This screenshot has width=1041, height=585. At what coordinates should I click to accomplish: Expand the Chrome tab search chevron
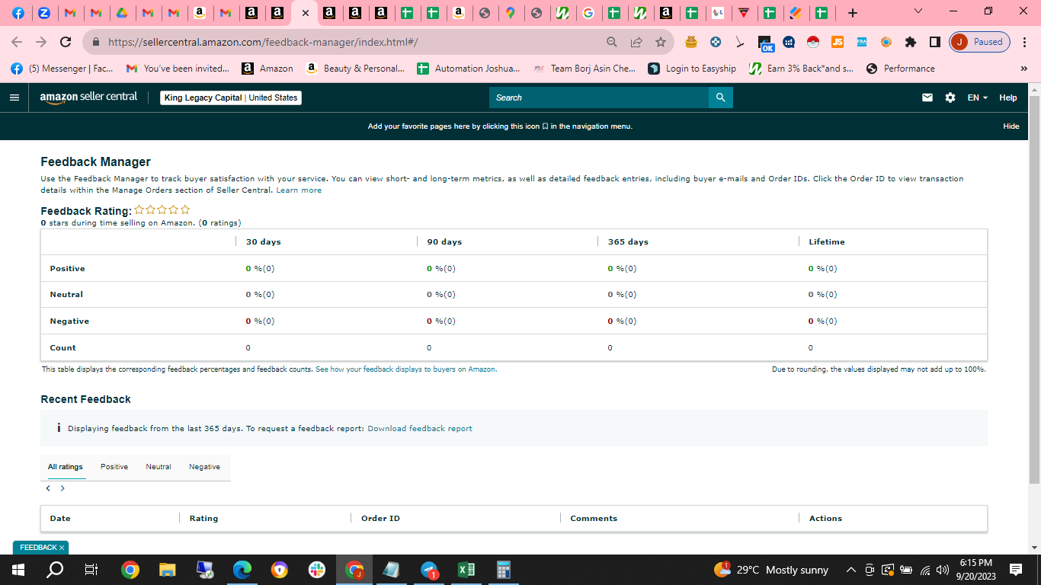point(918,11)
